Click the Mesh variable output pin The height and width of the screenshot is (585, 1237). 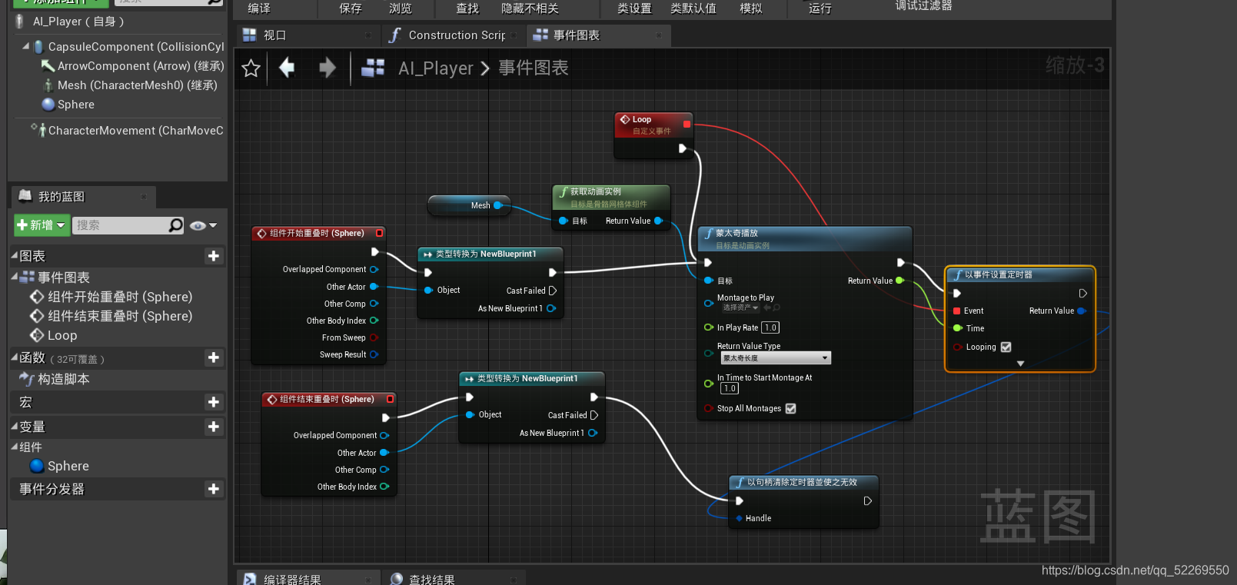pos(498,205)
